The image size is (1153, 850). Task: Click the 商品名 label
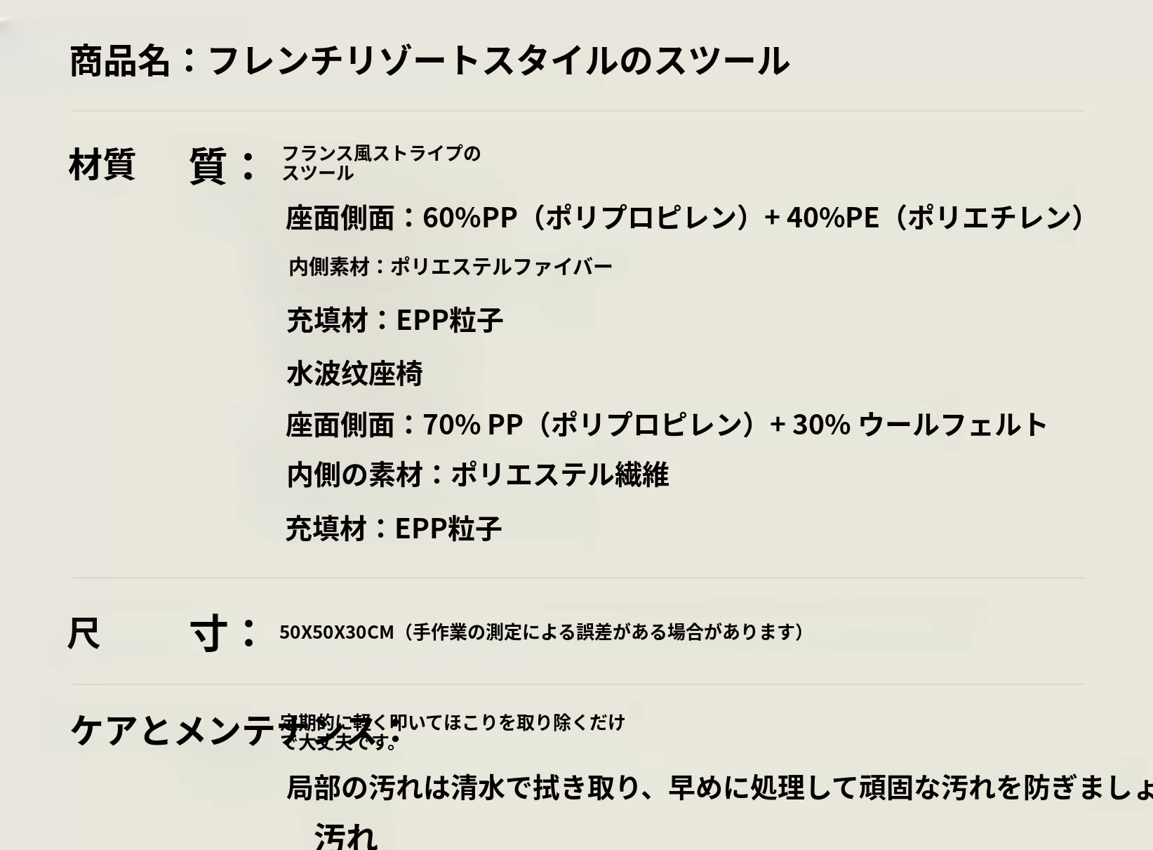(x=119, y=61)
